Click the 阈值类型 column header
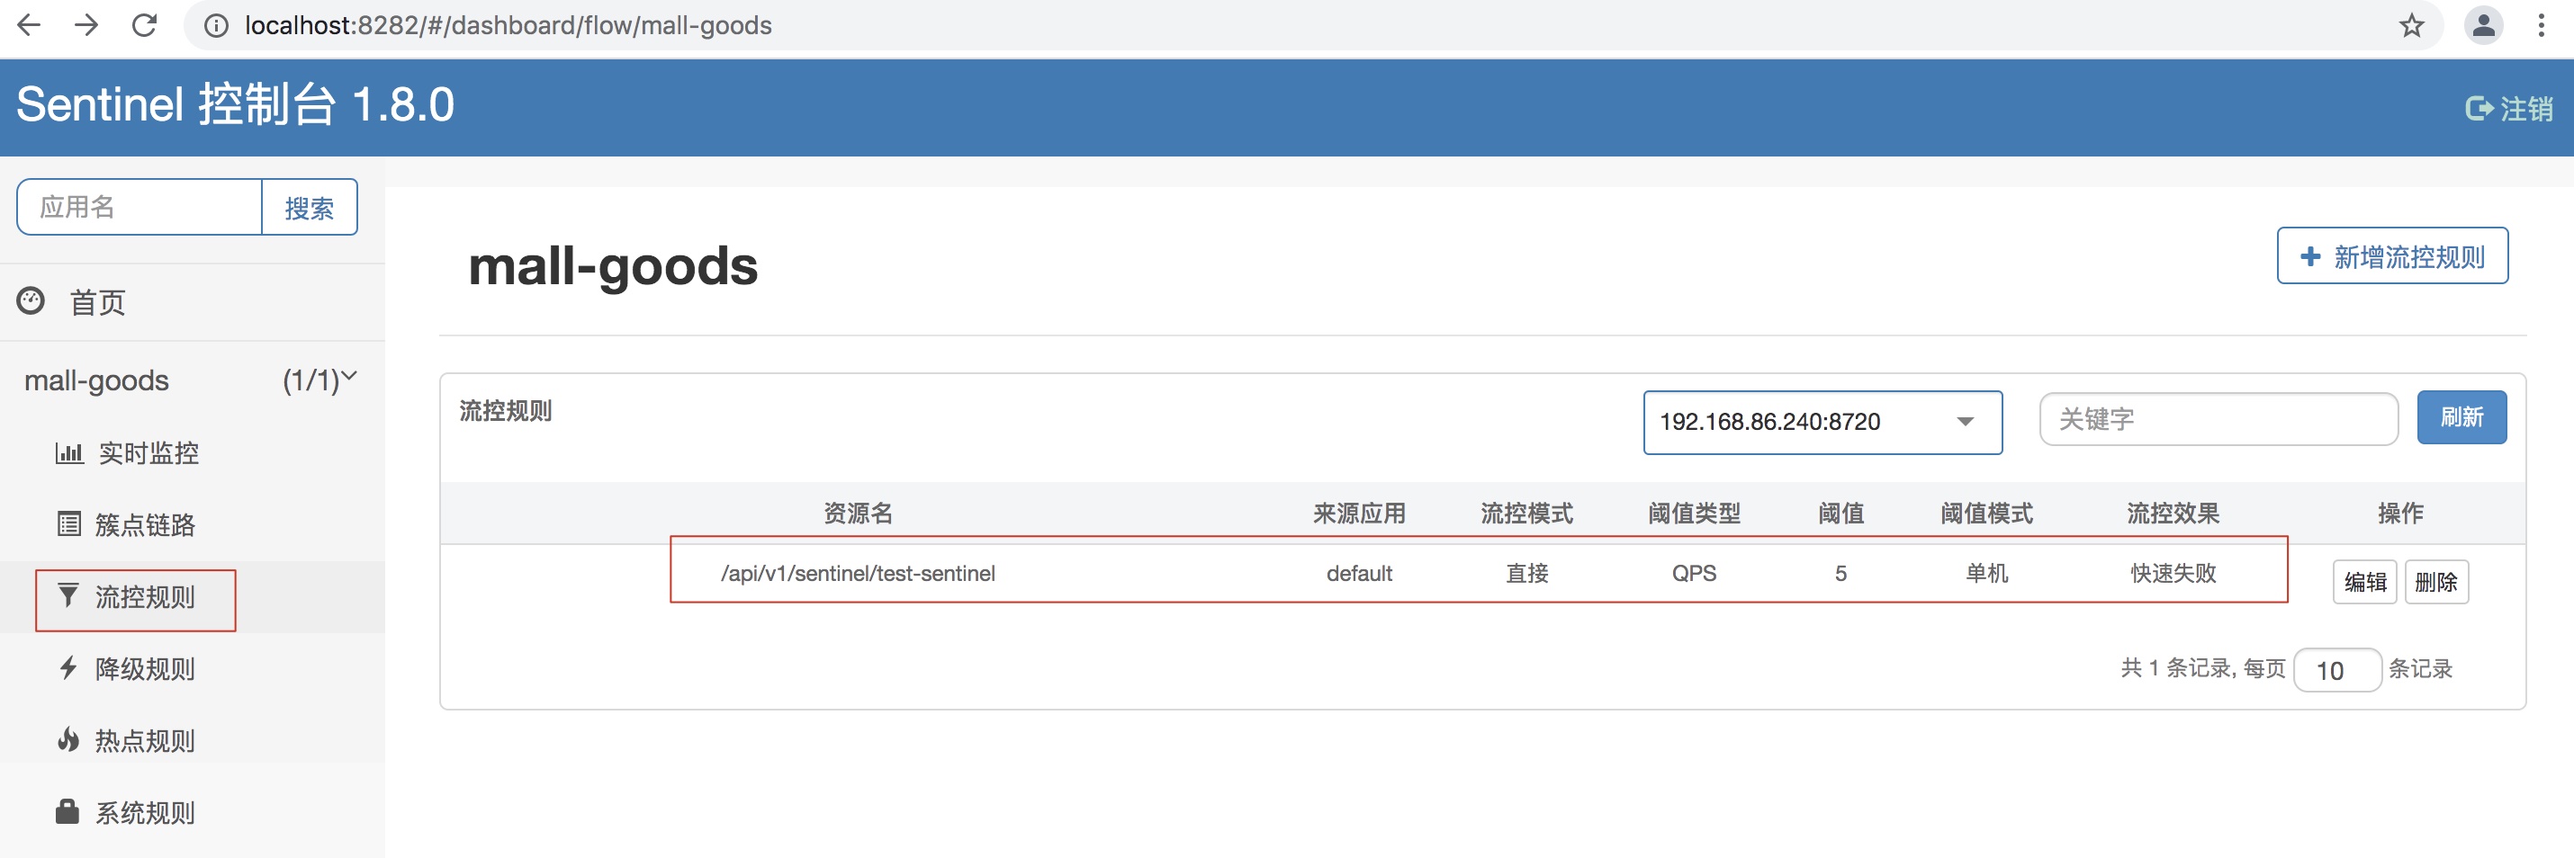Viewport: 2574px width, 858px height. point(1694,514)
